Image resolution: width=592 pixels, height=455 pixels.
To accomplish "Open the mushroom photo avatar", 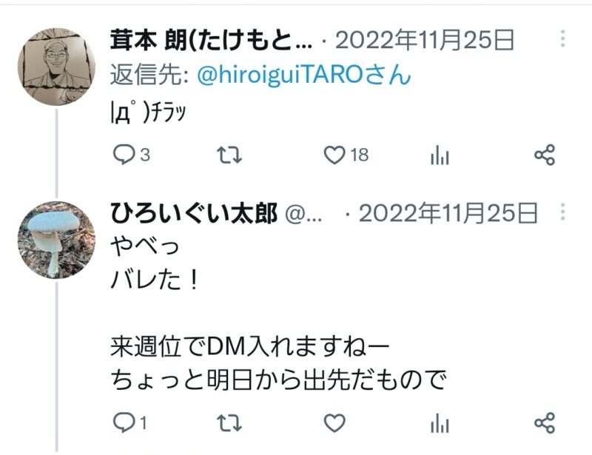I will [56, 240].
